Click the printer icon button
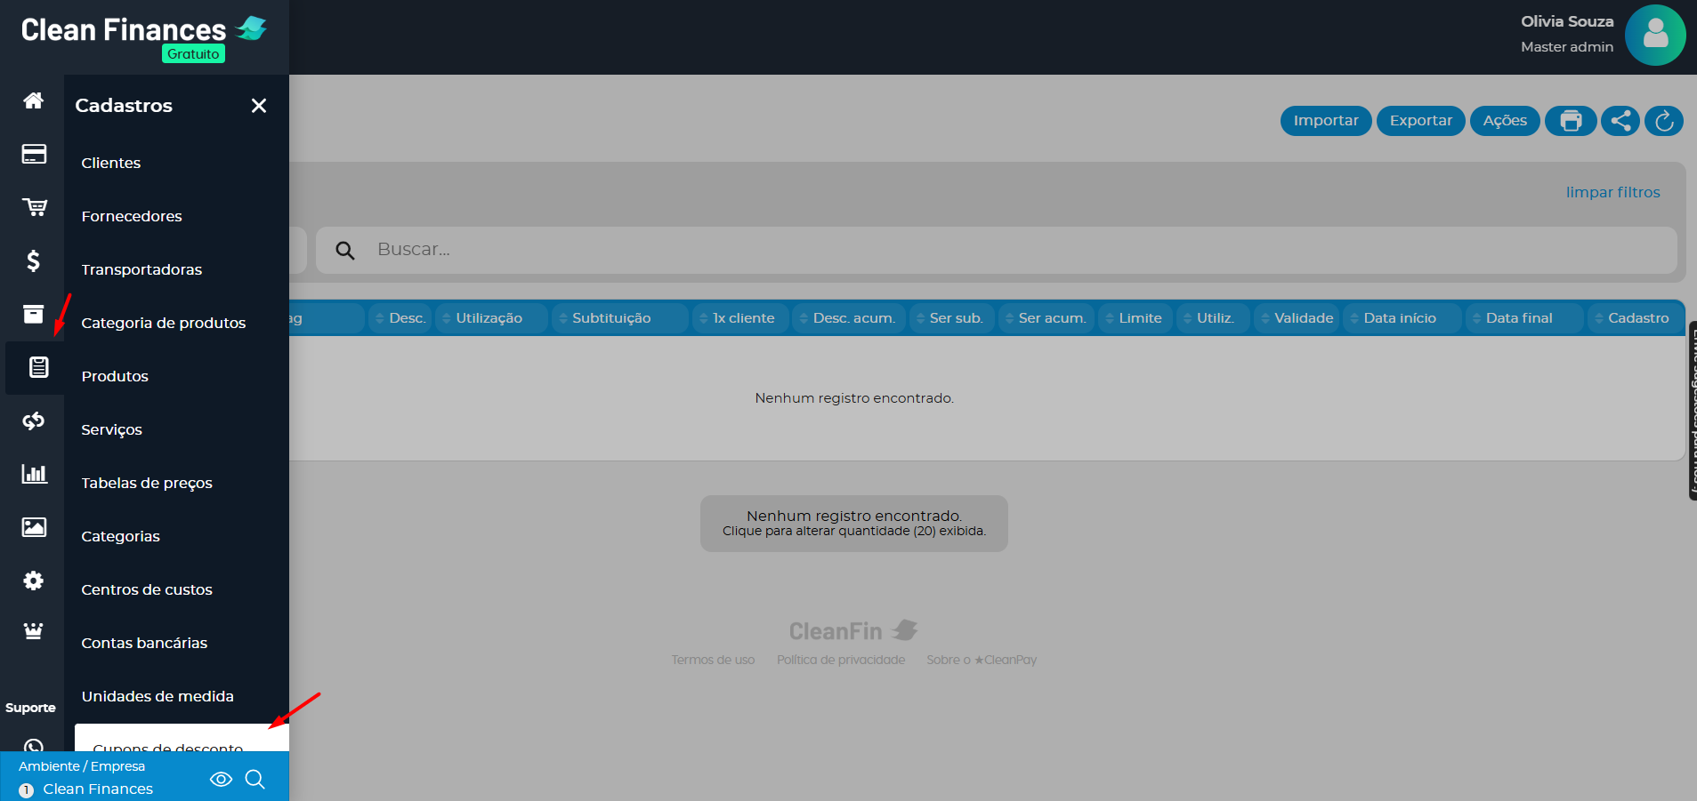This screenshot has height=801, width=1697. pos(1571,121)
